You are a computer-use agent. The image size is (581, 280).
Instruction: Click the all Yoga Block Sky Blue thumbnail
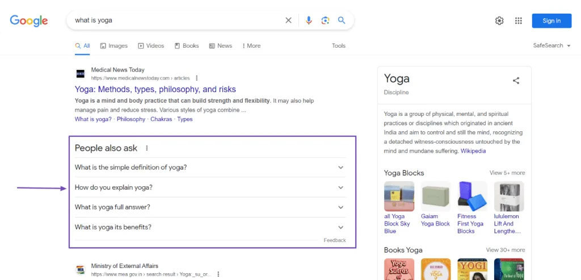399,196
